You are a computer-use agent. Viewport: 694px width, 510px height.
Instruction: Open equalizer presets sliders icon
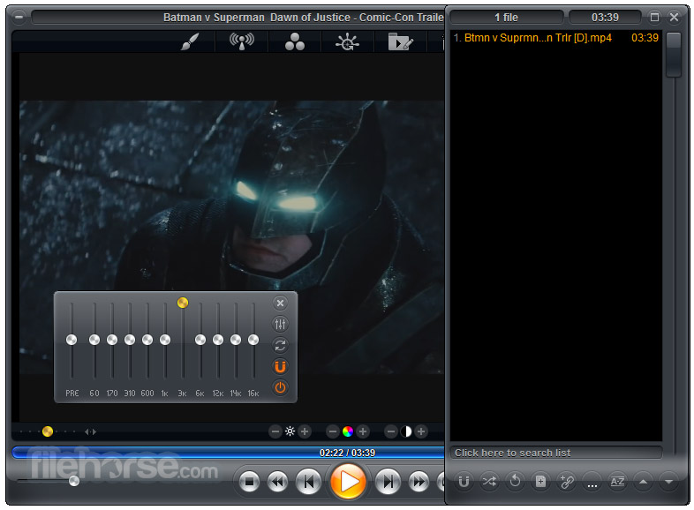click(x=280, y=324)
